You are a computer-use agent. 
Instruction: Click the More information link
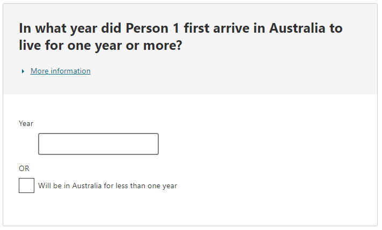[61, 71]
